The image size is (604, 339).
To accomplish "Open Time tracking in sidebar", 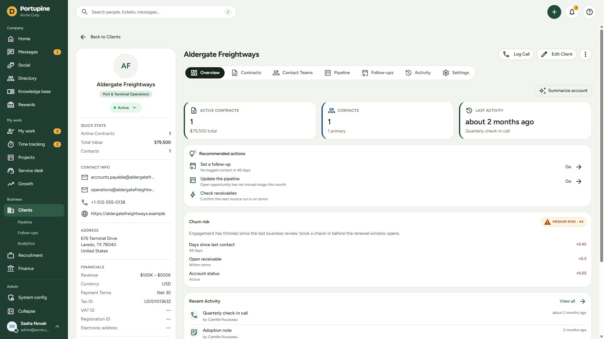I will (34, 144).
